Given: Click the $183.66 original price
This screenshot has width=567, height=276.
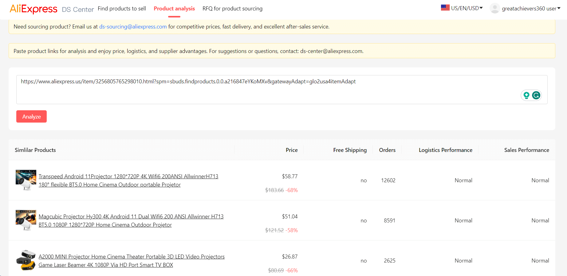Looking at the screenshot, I should click(x=274, y=190).
